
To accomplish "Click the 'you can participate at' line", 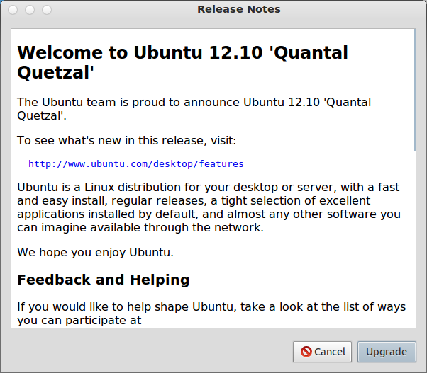I will [x=79, y=320].
